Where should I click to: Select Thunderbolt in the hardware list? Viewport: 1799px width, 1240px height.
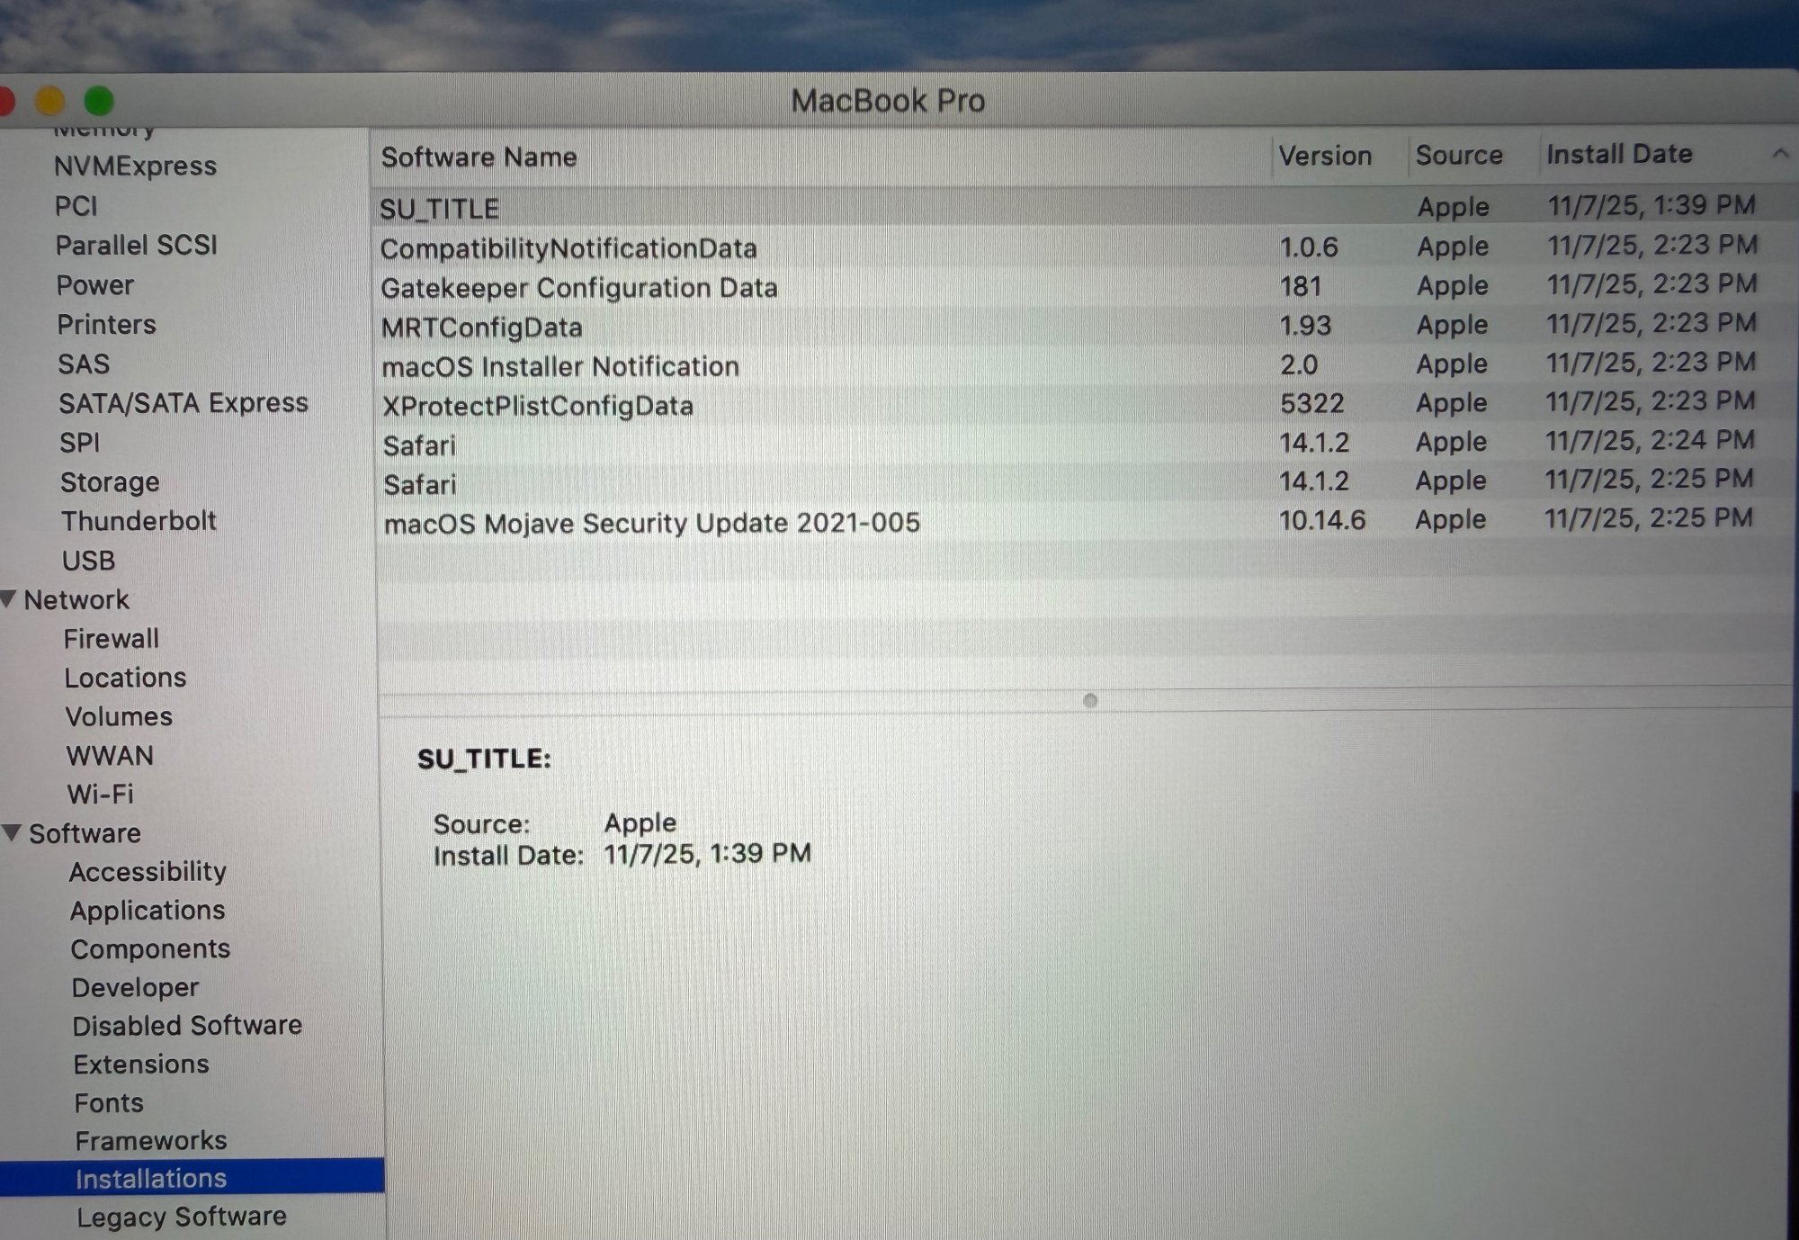[139, 521]
